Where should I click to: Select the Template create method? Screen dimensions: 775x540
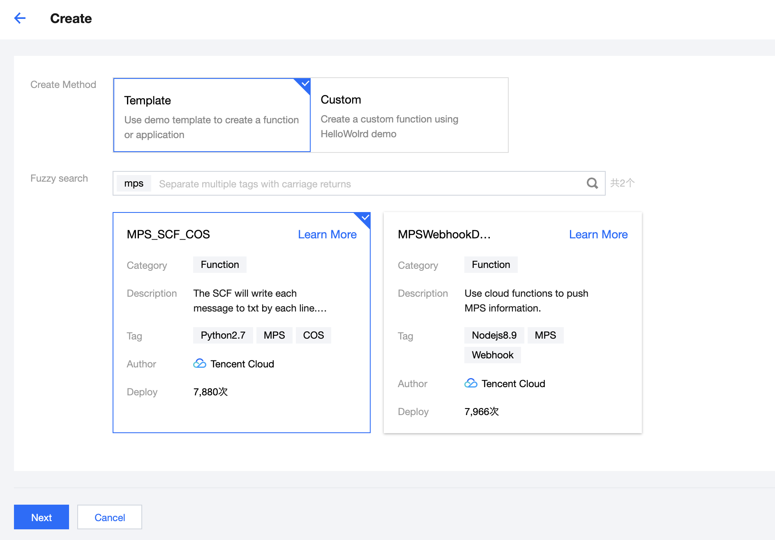tap(212, 115)
